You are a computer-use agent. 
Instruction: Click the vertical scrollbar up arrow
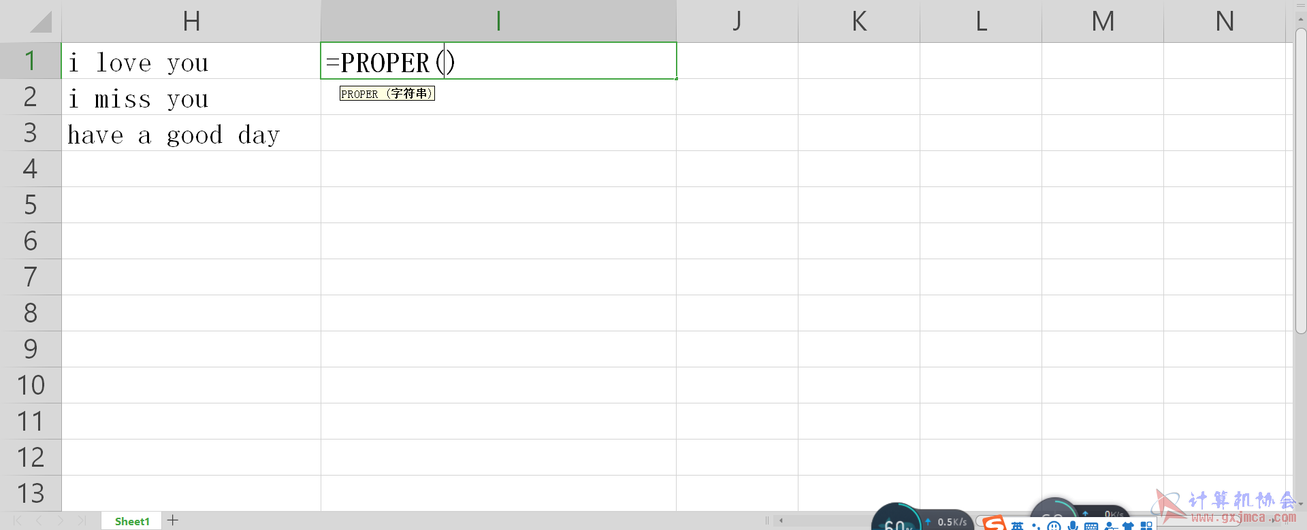1301,18
